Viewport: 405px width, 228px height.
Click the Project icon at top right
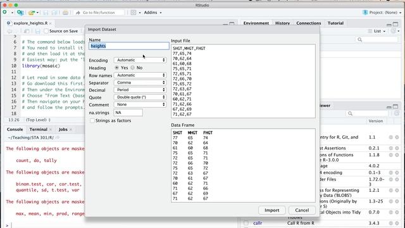coord(365,13)
